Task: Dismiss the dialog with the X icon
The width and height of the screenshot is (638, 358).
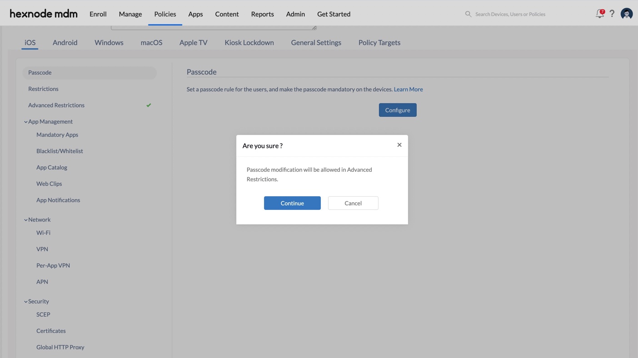Action: [x=399, y=144]
